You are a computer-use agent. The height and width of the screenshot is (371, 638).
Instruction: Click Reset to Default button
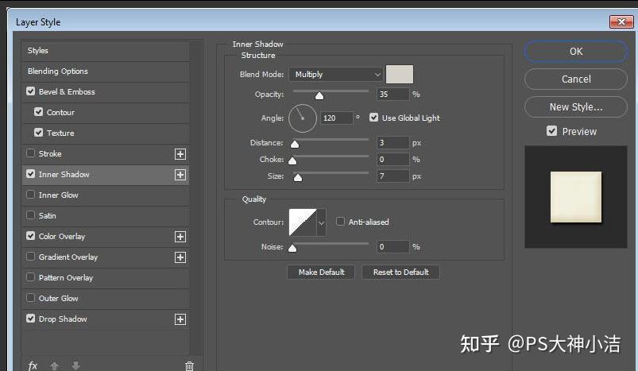point(400,272)
